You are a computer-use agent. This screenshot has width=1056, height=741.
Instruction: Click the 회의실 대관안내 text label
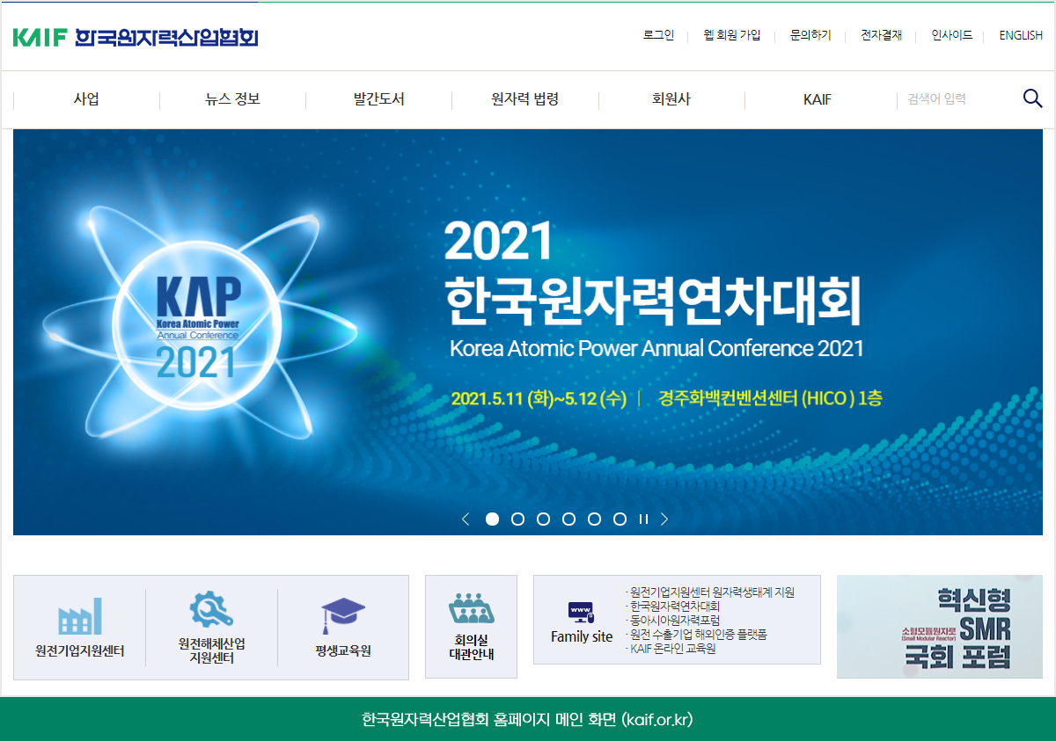[472, 647]
